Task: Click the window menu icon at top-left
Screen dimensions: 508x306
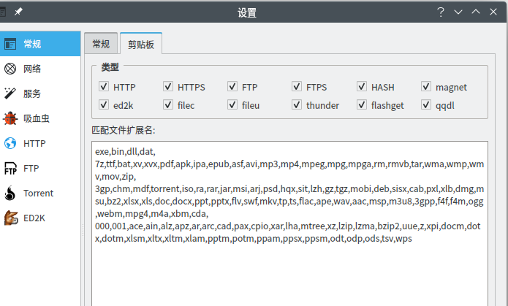Action: [x=4, y=12]
